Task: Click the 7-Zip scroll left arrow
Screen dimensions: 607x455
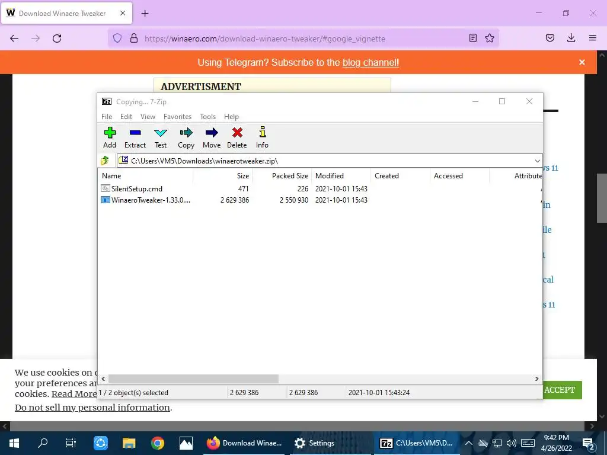Action: pyautogui.click(x=103, y=379)
